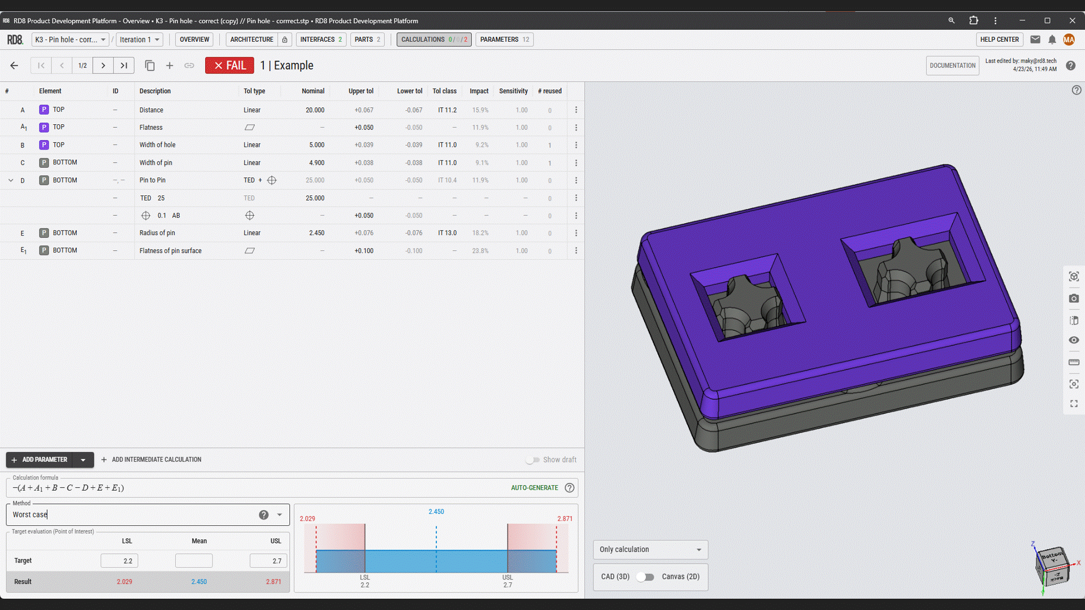
Task: Open the Documentation button
Action: [x=952, y=66]
